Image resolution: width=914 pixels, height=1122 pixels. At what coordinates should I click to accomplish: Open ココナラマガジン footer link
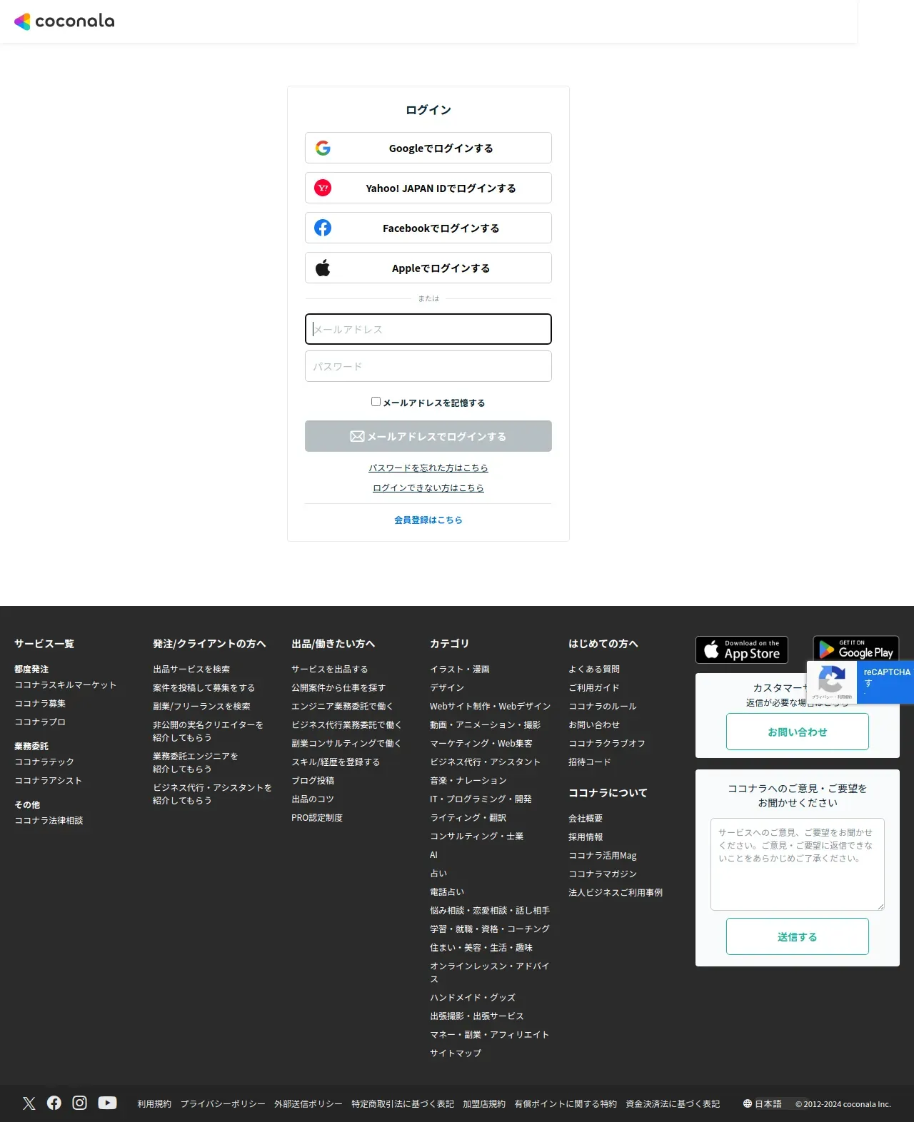click(x=603, y=874)
